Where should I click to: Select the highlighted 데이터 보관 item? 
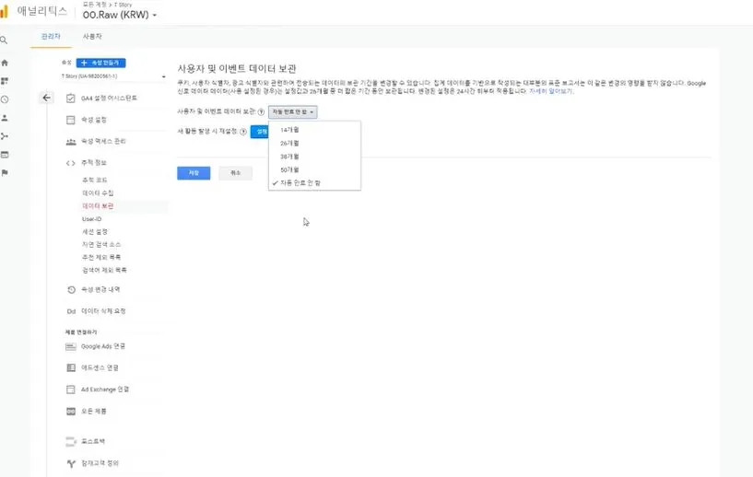point(98,206)
